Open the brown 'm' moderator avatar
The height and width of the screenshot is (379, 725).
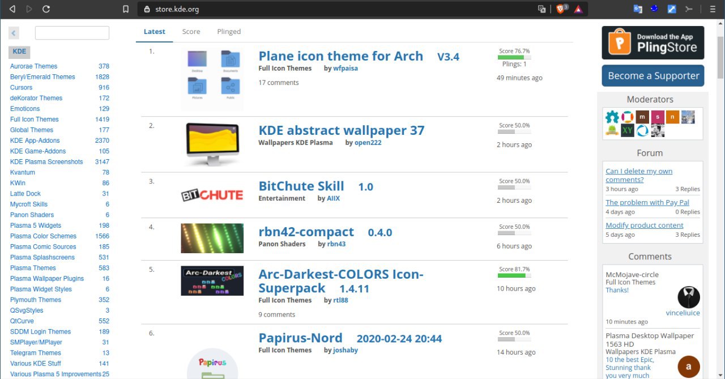(642, 117)
